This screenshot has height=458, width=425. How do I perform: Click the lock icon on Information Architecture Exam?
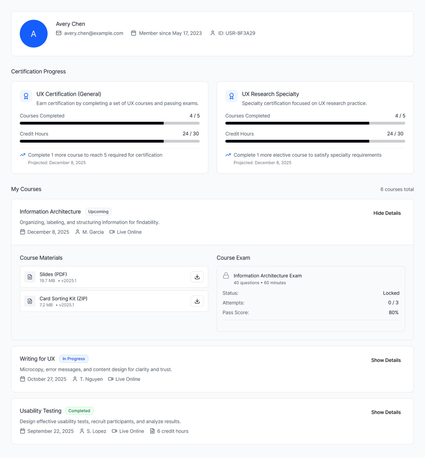(x=226, y=275)
